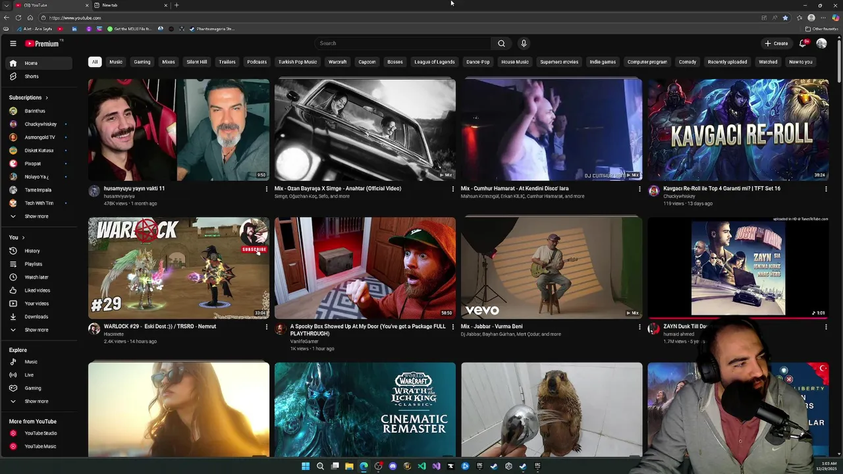Open Wrath of the Lich King Cinematic thumbnail
843x474 pixels.
365,409
